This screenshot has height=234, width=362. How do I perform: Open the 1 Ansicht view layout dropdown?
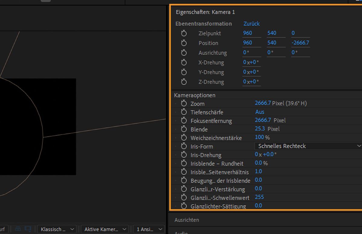click(149, 229)
